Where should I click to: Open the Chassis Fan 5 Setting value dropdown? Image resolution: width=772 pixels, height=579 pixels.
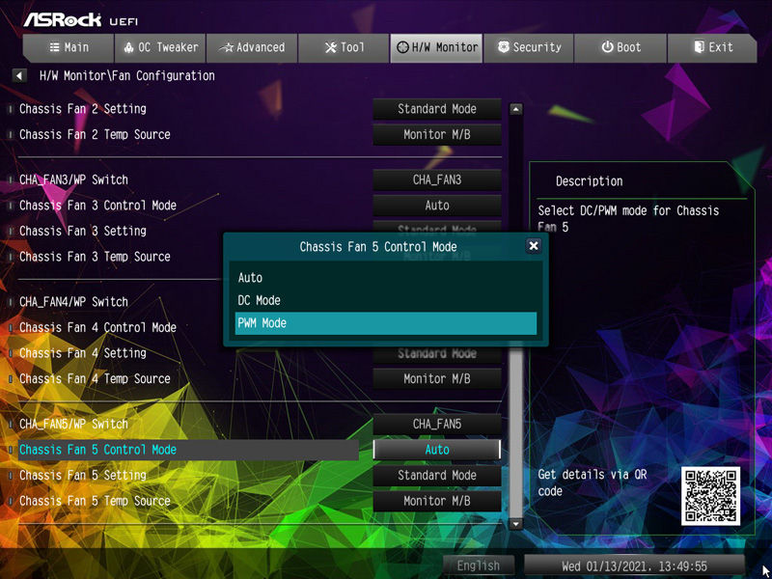click(x=437, y=475)
